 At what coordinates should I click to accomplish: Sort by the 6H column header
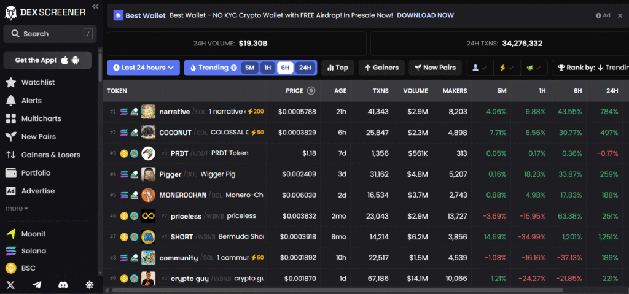click(577, 91)
